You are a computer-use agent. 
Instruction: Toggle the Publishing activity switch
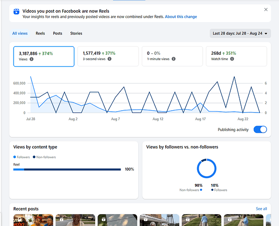[260, 129]
